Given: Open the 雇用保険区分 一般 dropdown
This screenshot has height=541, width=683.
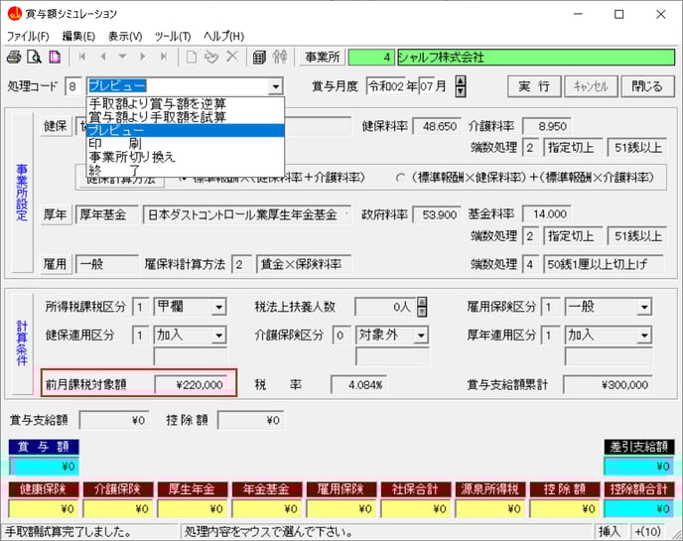Looking at the screenshot, I should (644, 307).
